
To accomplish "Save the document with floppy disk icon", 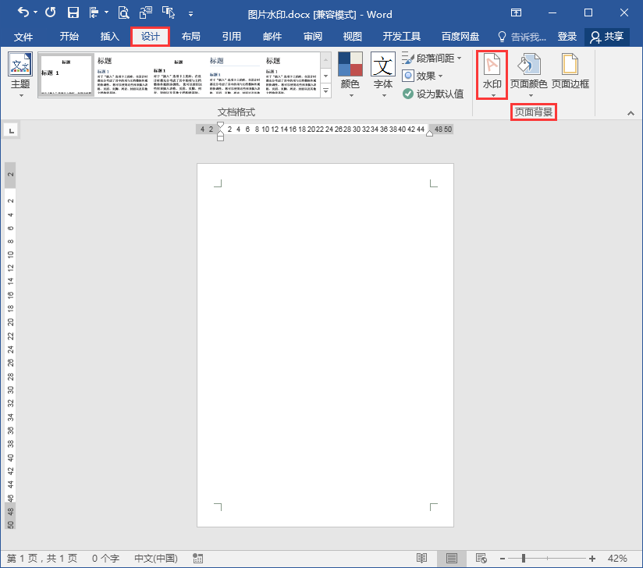I will 73,12.
